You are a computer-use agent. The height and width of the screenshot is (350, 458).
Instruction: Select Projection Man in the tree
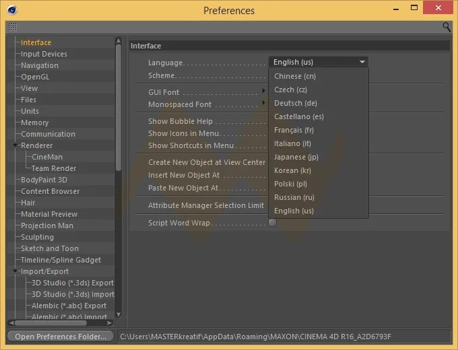point(47,225)
